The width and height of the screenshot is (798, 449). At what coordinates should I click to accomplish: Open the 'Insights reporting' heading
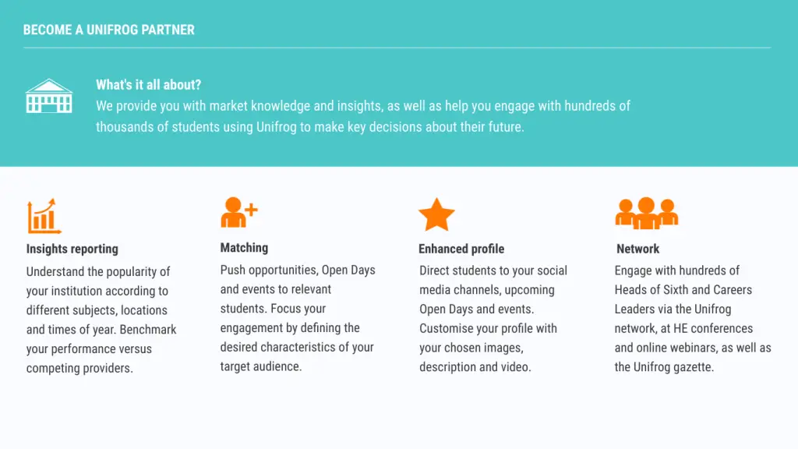tap(72, 249)
